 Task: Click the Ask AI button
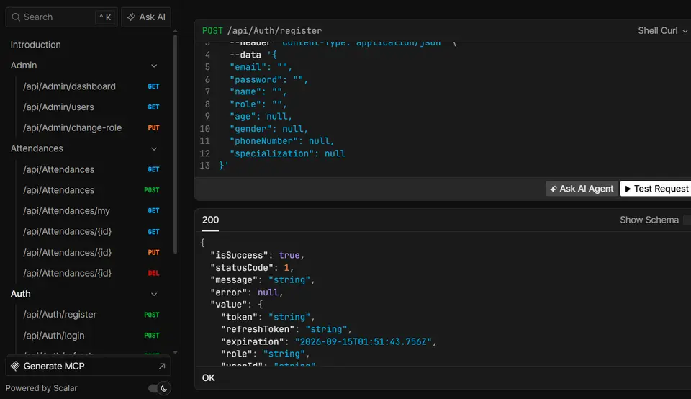point(146,17)
